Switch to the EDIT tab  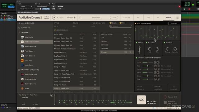[x=148, y=18]
